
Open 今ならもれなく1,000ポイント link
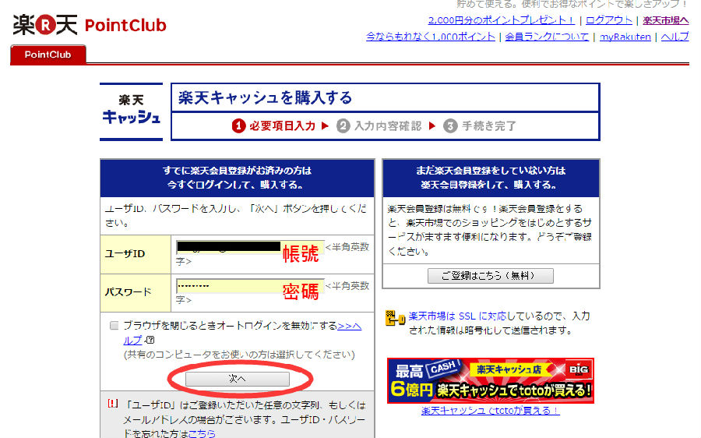[431, 37]
